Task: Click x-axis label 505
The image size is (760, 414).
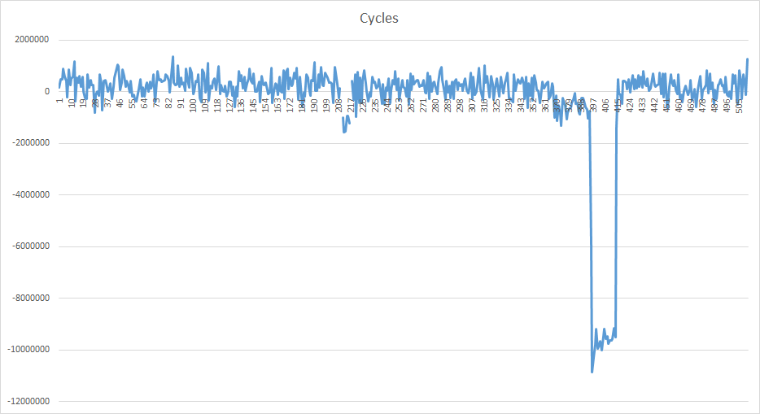Action: click(x=739, y=105)
